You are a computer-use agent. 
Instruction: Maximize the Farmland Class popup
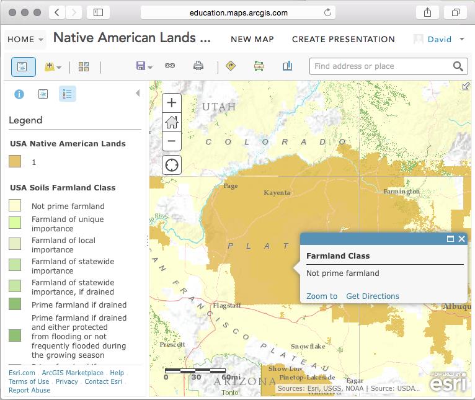(450, 239)
